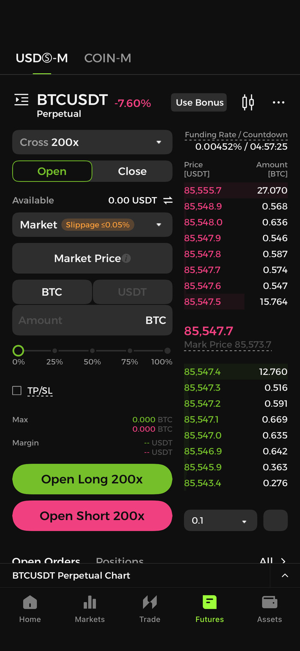300x651 pixels.
Task: Tap the transfer arrows beside Available balance
Action: (168, 200)
